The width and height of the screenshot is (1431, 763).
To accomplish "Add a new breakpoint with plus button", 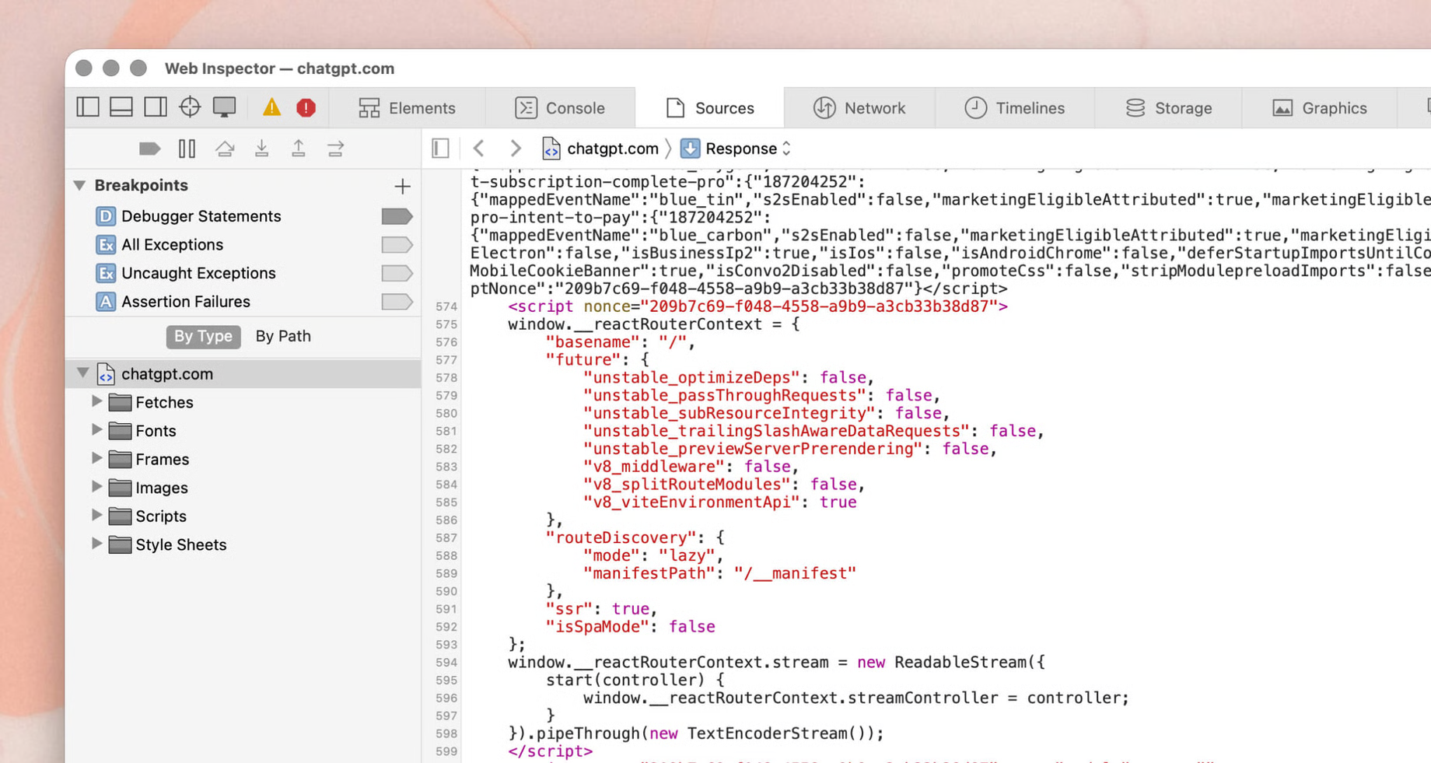I will point(402,186).
